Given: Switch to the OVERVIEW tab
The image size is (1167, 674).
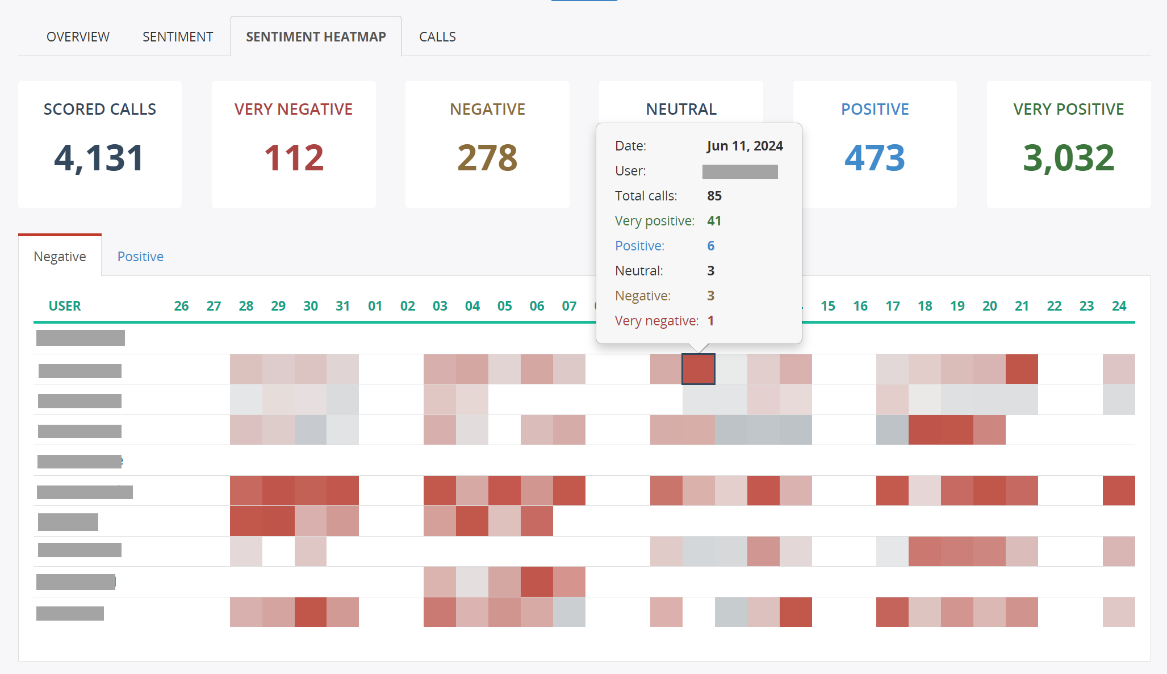Looking at the screenshot, I should [78, 37].
